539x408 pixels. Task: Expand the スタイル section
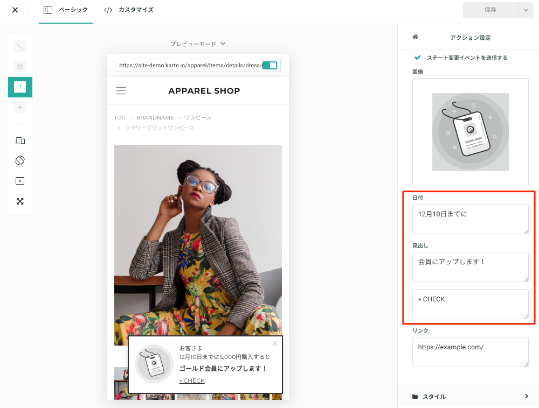tap(470, 396)
